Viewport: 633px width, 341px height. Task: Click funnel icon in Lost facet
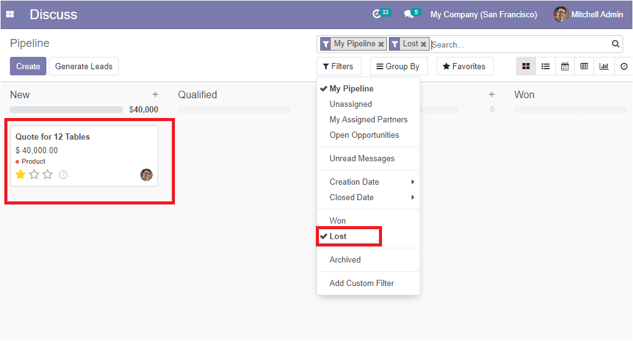(x=395, y=44)
